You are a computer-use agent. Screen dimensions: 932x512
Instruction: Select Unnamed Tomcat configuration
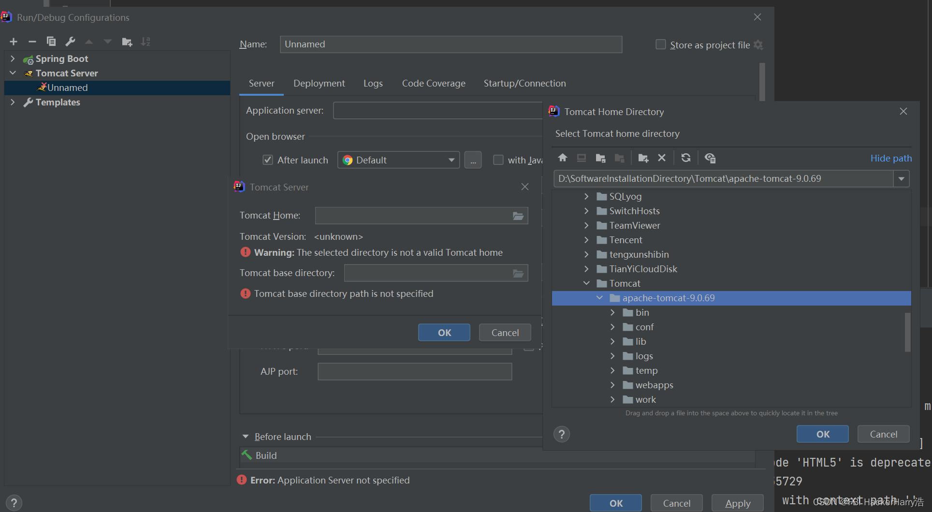(x=117, y=88)
